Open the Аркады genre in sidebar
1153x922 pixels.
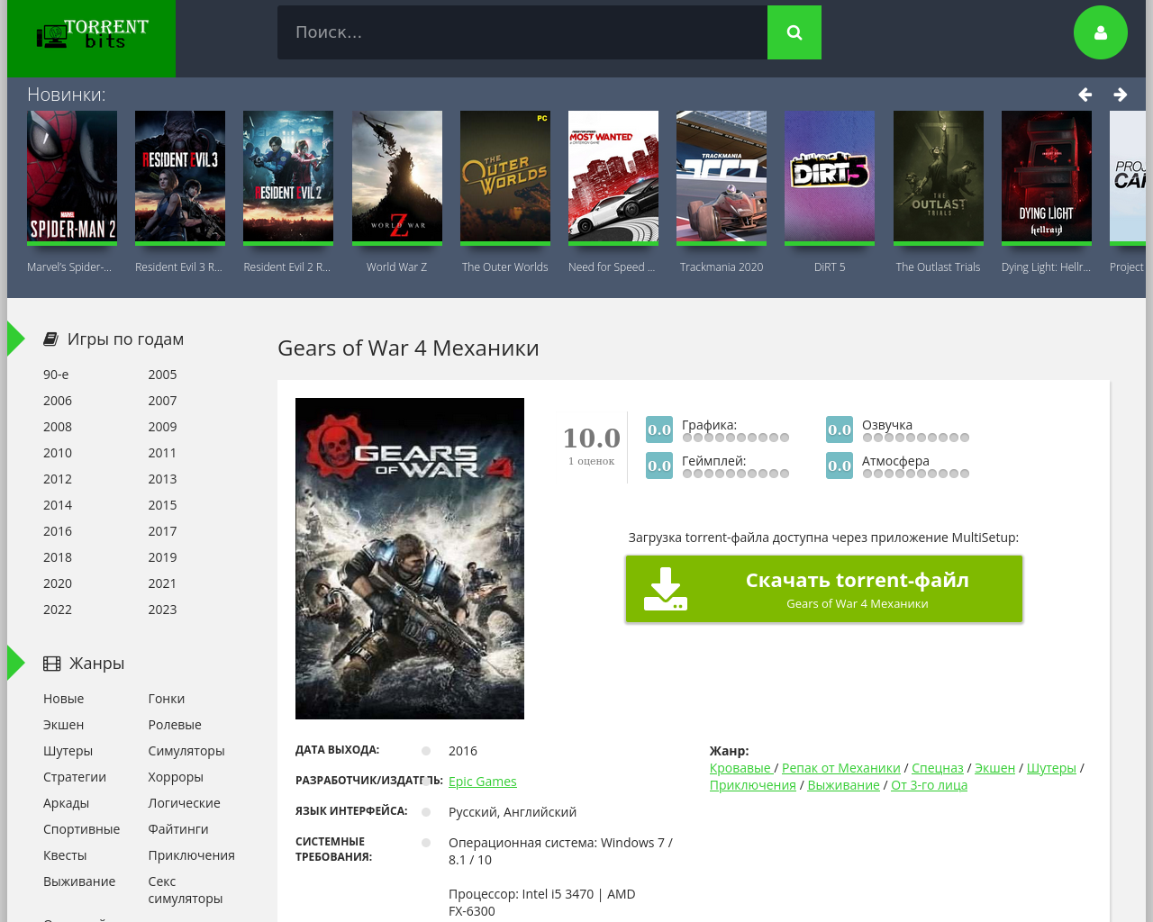[x=66, y=803]
